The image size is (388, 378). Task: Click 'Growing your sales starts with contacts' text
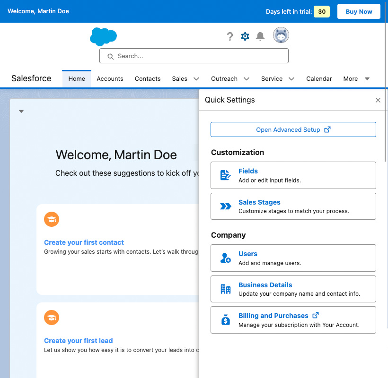coord(121,252)
